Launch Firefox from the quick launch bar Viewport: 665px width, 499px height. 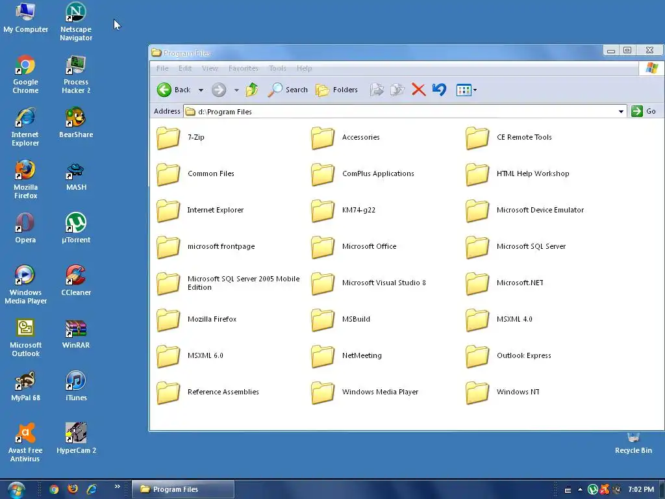(x=73, y=489)
